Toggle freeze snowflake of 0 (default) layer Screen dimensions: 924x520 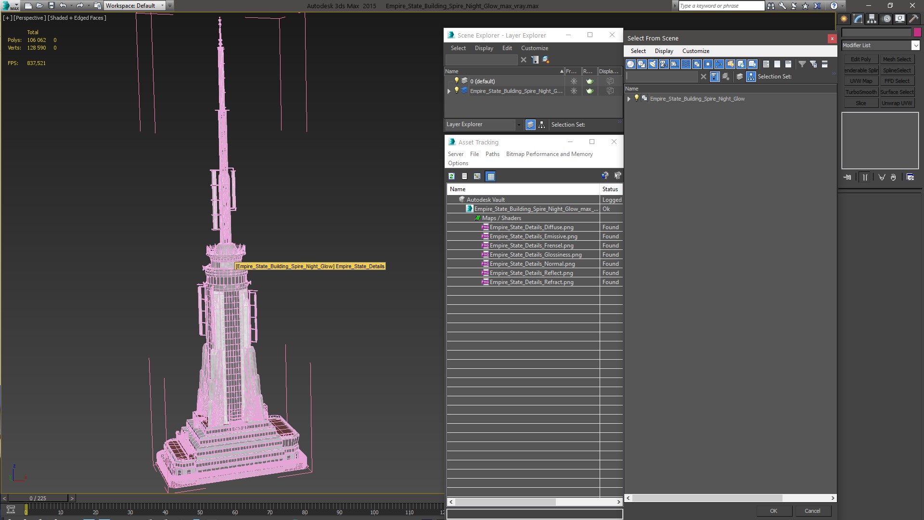click(574, 81)
